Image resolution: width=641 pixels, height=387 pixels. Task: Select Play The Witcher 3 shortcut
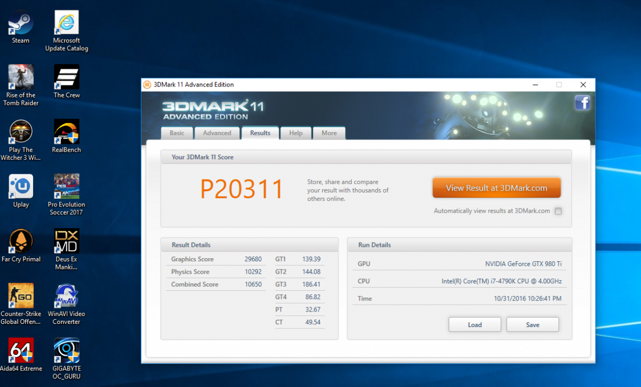(x=21, y=140)
